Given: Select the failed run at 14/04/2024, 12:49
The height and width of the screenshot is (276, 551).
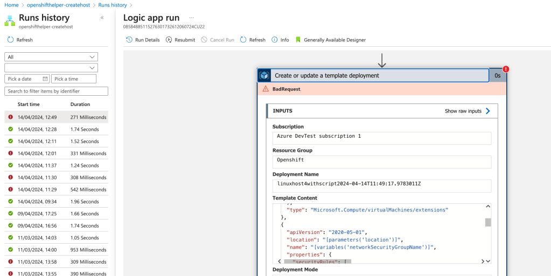Looking at the screenshot, I should click(56, 117).
